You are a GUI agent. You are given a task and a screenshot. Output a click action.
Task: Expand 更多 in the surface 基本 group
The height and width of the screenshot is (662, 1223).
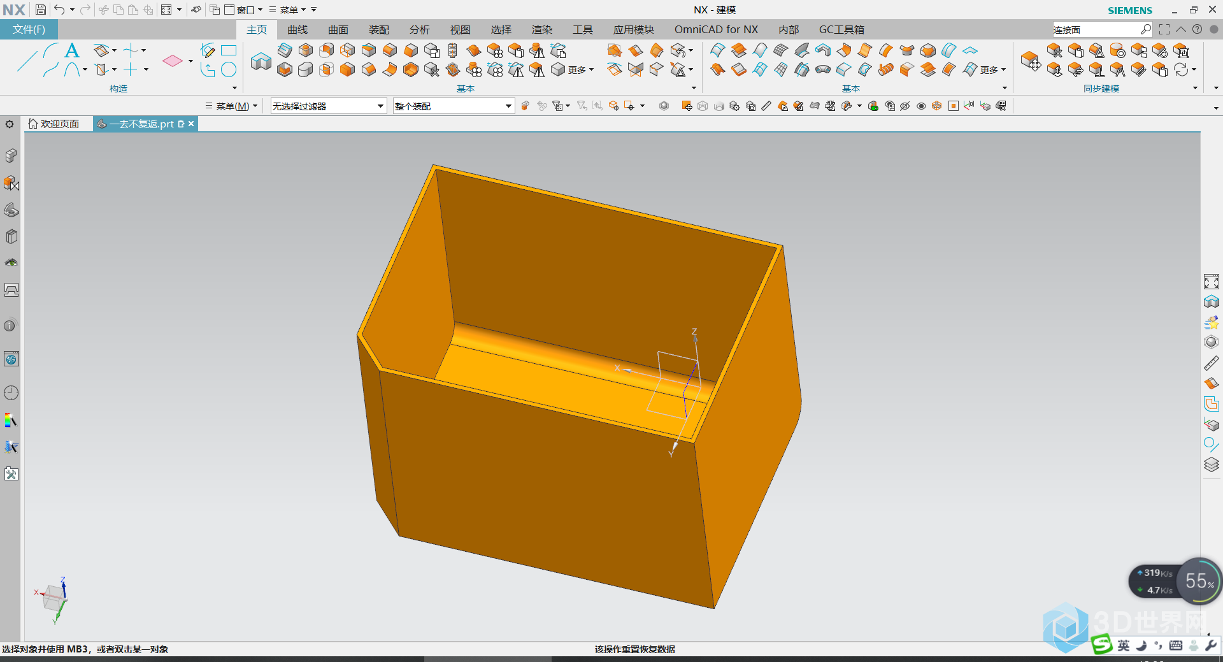coord(993,69)
